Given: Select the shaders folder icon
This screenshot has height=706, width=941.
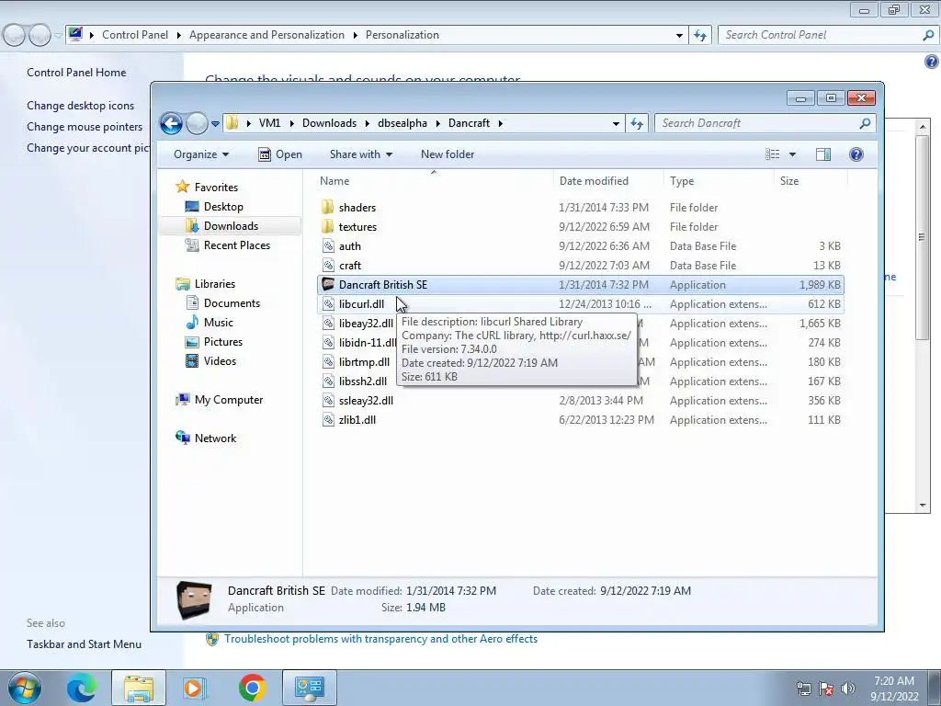Looking at the screenshot, I should 328,207.
